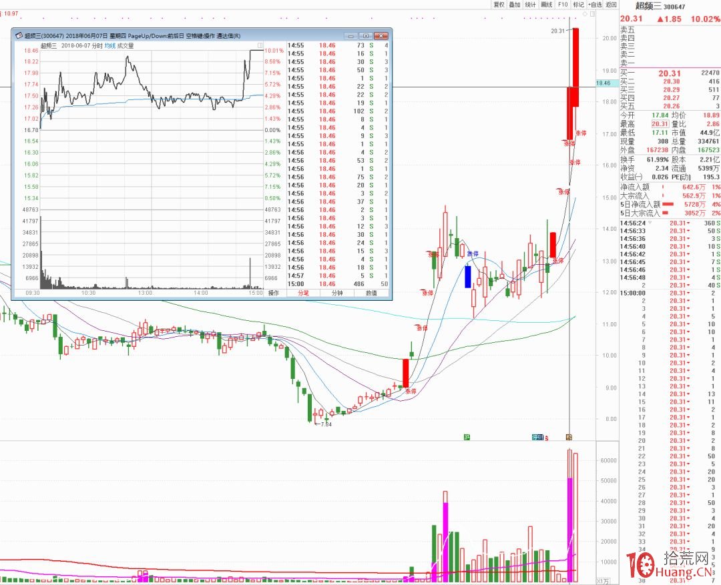Click the 均线 label in intraday chart
The width and height of the screenshot is (721, 585).
coord(109,45)
